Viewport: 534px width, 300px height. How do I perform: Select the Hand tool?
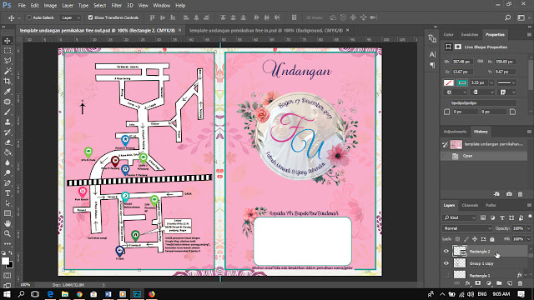tap(8, 223)
